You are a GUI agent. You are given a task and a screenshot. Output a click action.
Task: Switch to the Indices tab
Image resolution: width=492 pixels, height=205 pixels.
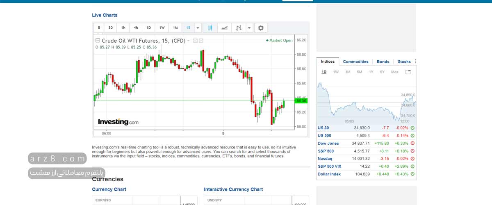pos(328,61)
